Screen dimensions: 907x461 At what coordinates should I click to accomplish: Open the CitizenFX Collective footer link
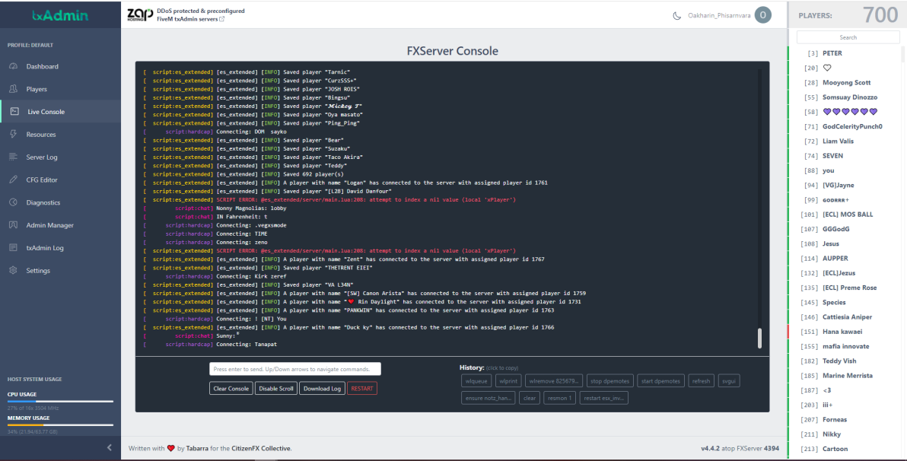click(261, 448)
